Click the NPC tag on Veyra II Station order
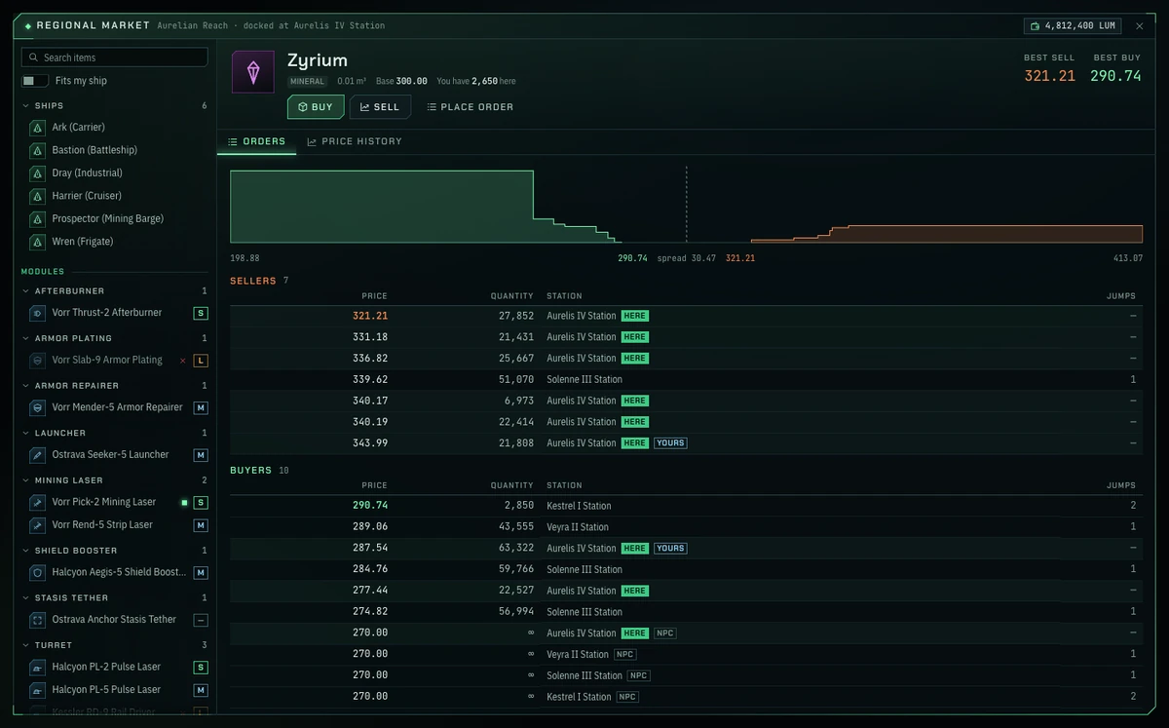Image resolution: width=1169 pixels, height=728 pixels. pos(625,655)
